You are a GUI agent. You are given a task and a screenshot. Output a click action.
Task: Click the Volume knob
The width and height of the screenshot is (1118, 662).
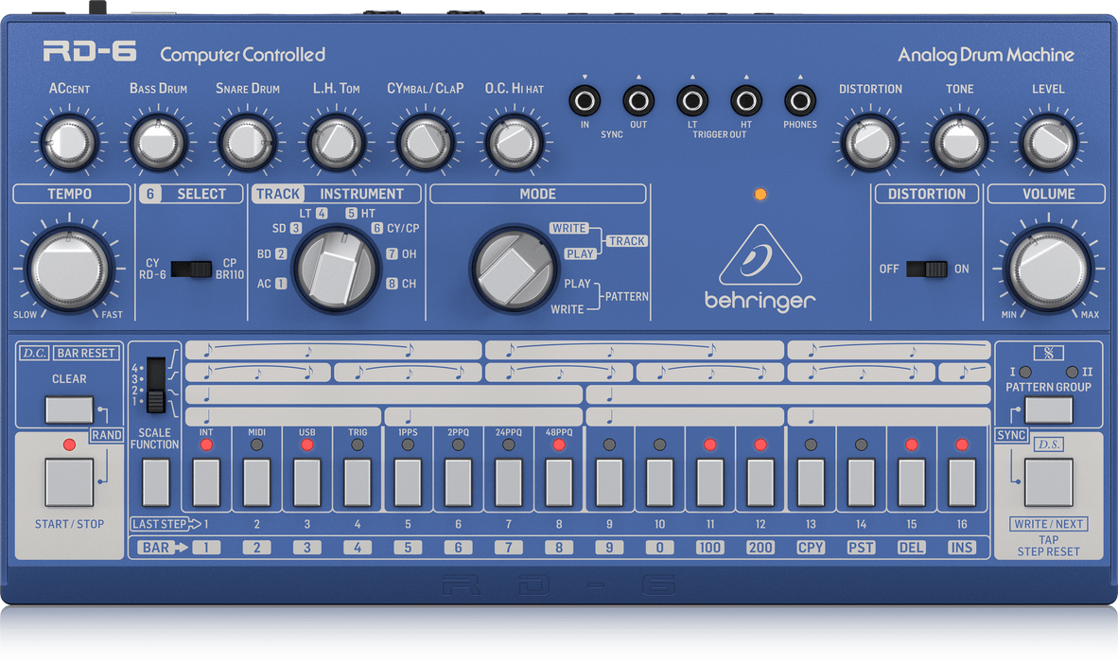click(x=1045, y=267)
